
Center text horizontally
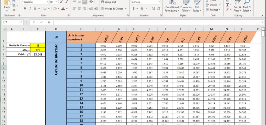(x=80, y=9)
